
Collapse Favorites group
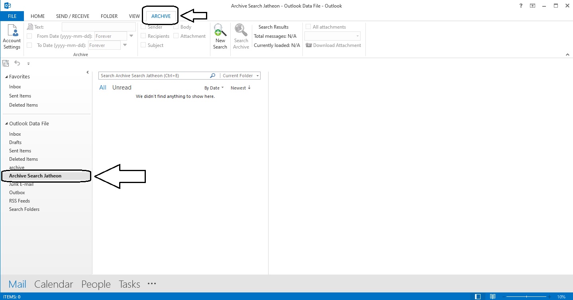[6, 76]
